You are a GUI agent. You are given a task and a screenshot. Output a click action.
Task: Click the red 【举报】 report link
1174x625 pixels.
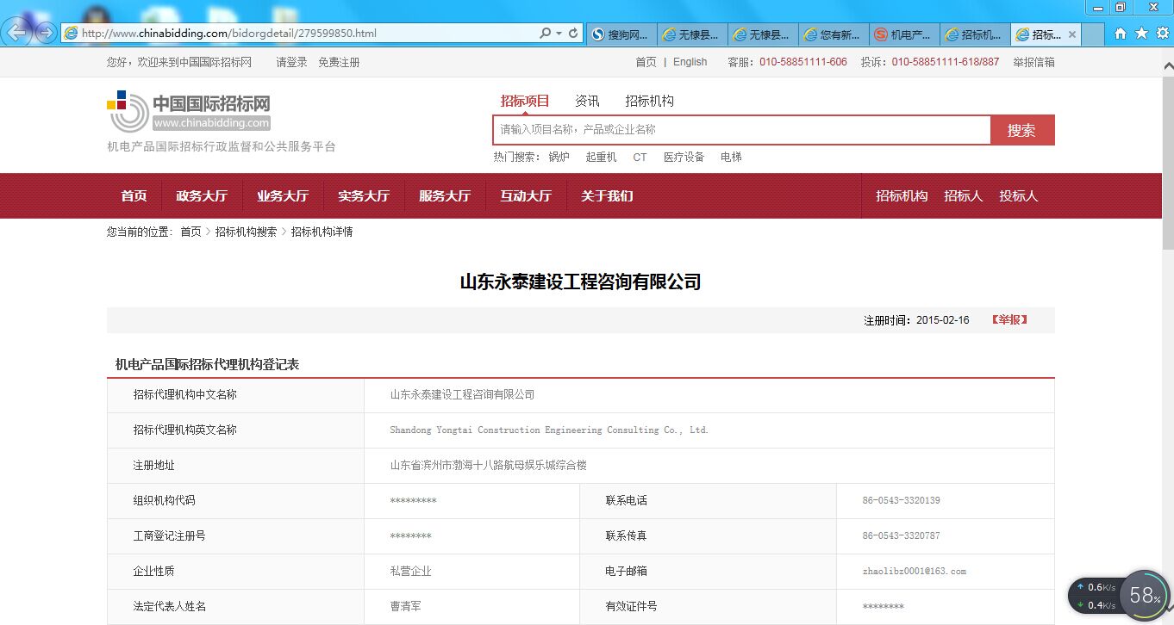click(1009, 319)
